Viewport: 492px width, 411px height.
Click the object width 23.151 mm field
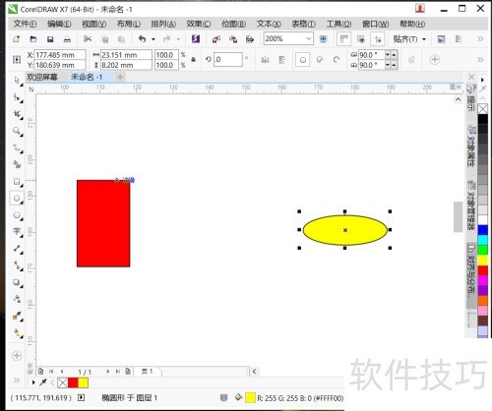click(126, 55)
